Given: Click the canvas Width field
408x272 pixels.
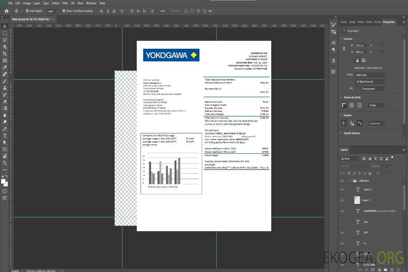Looking at the screenshot, I should 360,45.
